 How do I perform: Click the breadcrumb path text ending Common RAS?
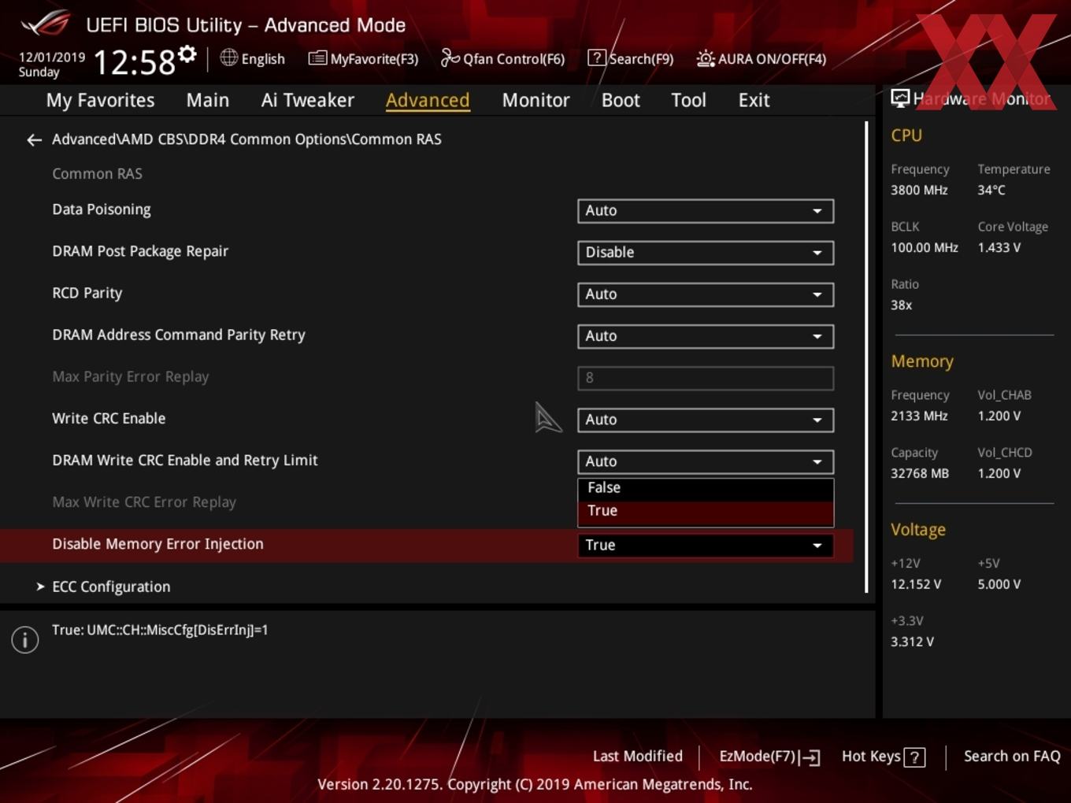pyautogui.click(x=246, y=139)
